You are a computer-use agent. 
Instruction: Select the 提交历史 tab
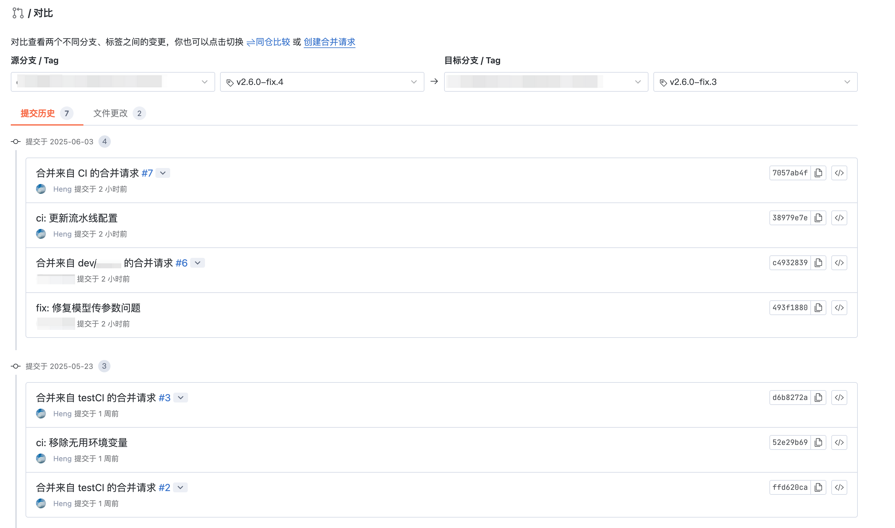coord(38,114)
